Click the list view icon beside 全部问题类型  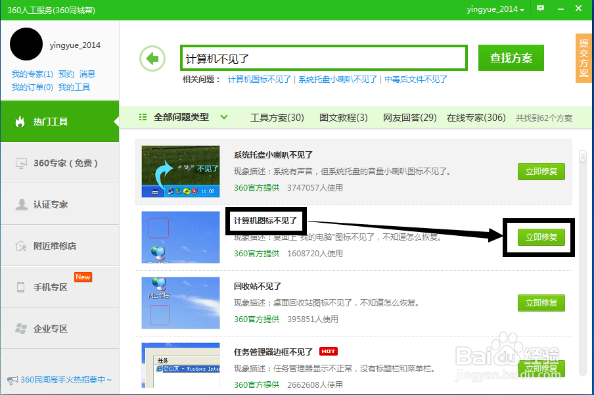click(143, 117)
